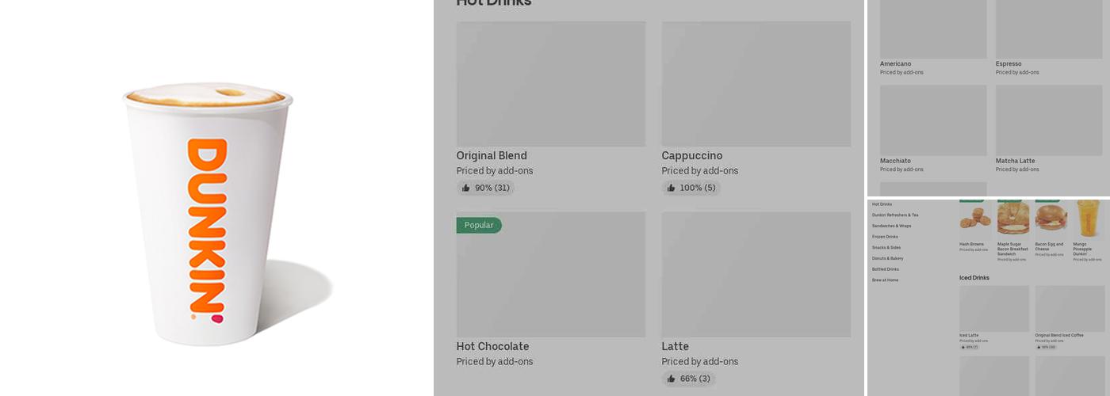Jump to Donuts & Bakery category
Screen dimensions: 1110x396
coord(887,258)
